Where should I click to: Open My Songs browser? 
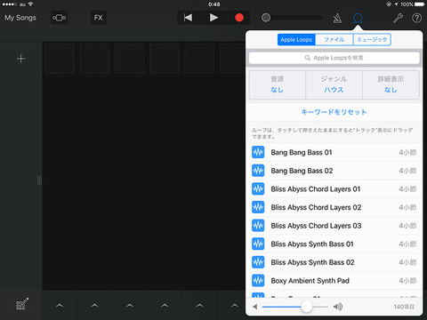point(20,18)
